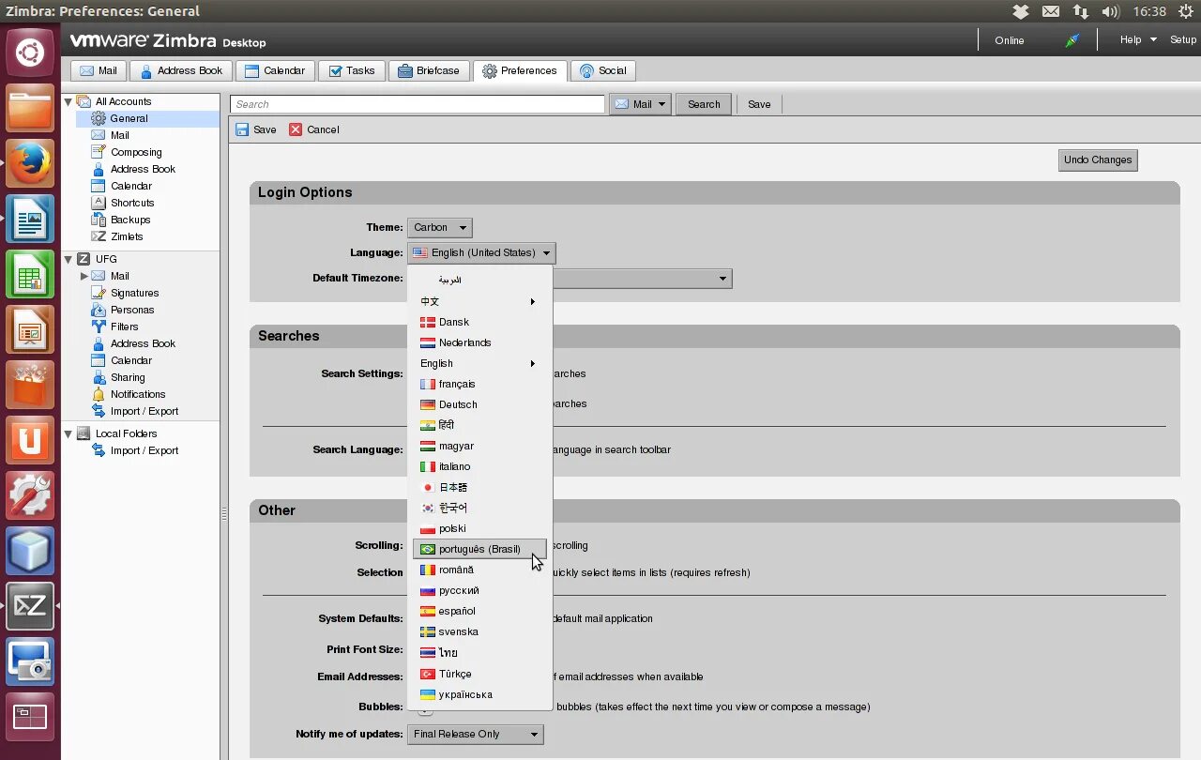The height and width of the screenshot is (760, 1201).
Task: Open Personas under the UFG account
Action: (132, 310)
